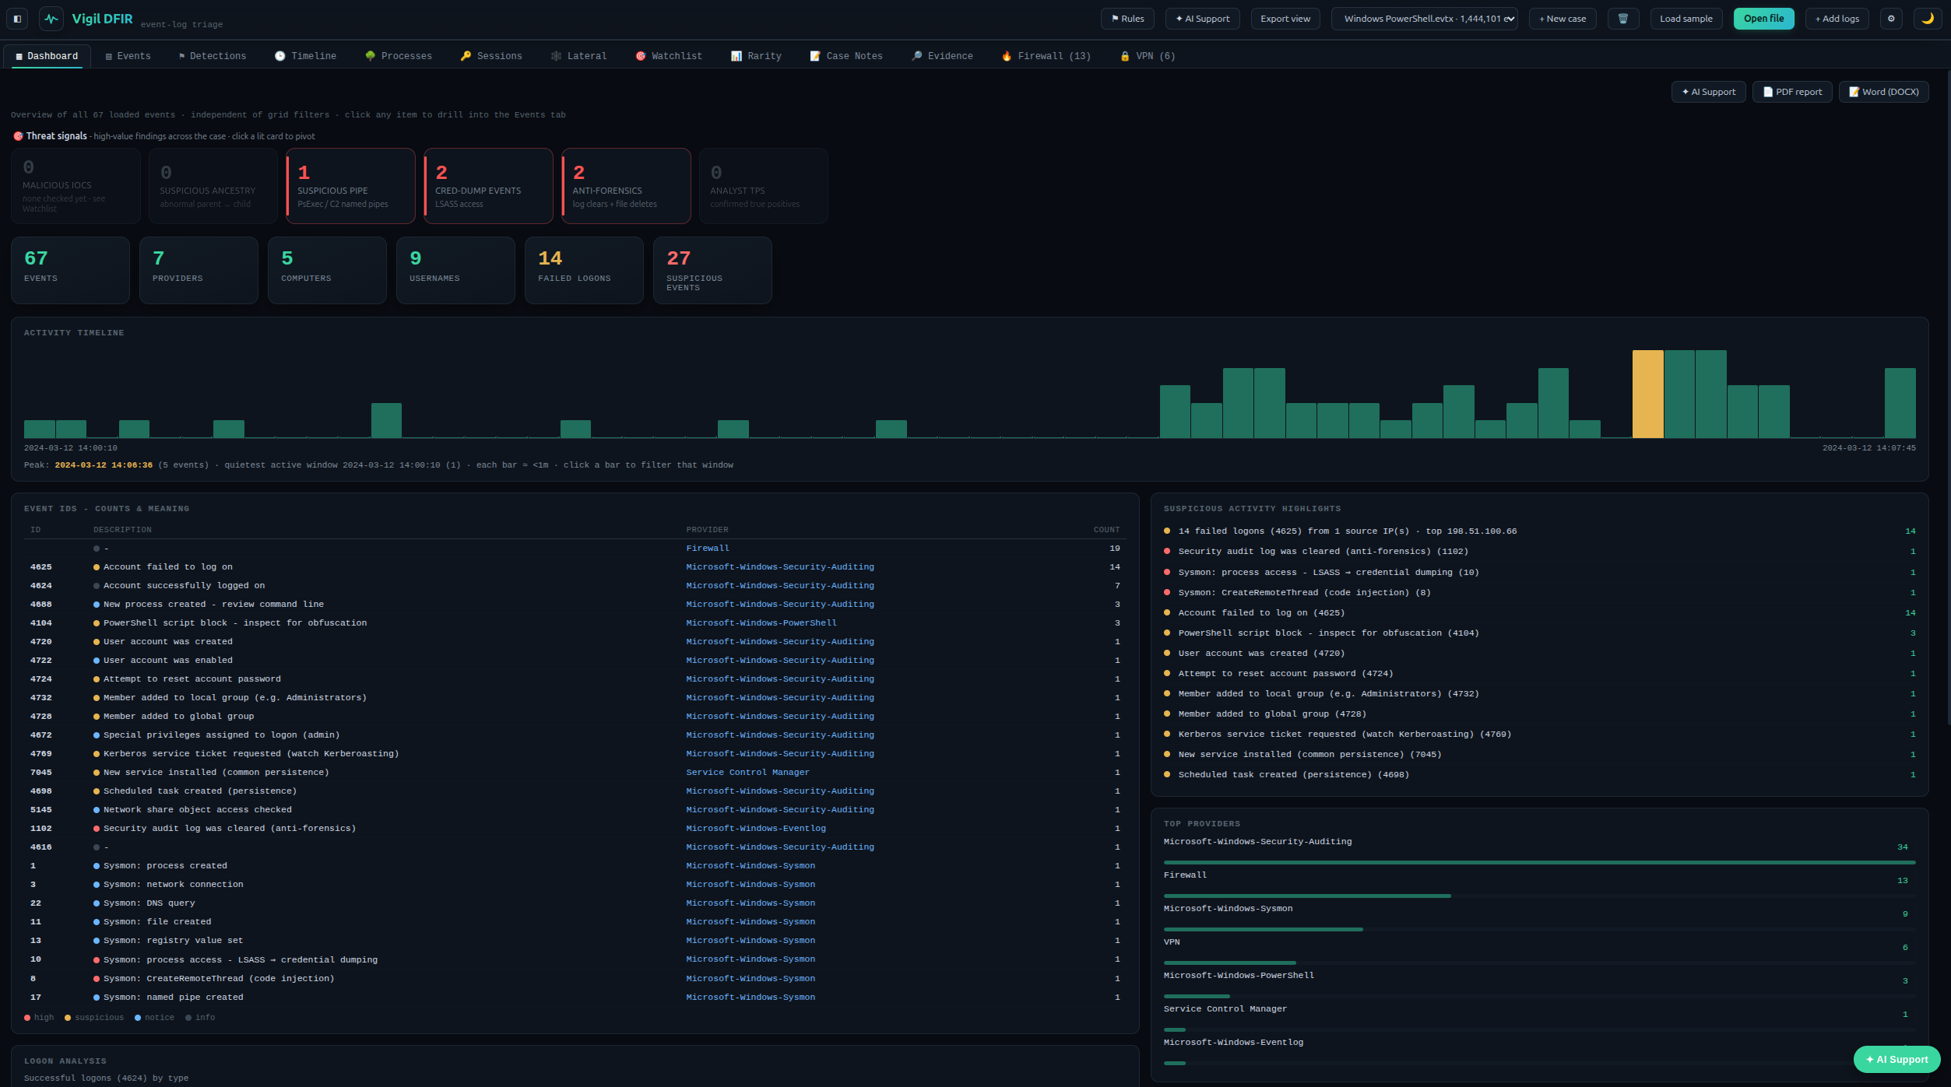Pivot on the Anti-Forensics card

click(x=626, y=186)
